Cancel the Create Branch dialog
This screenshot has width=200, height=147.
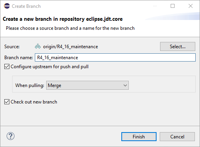click(x=177, y=137)
